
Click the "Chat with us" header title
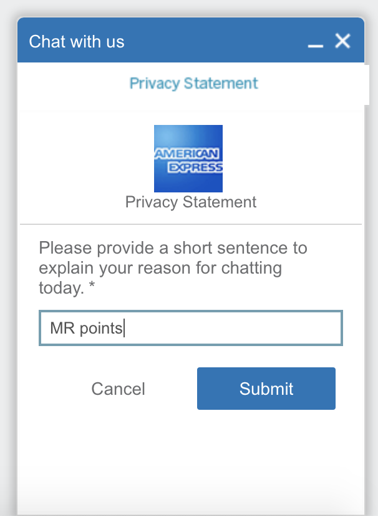tap(77, 42)
